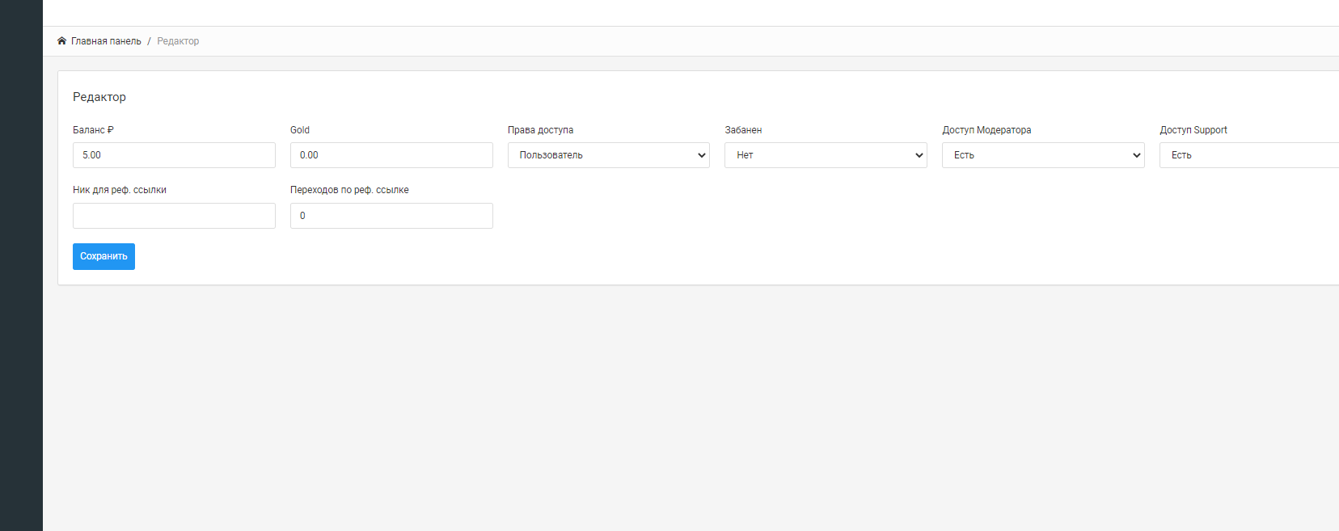Click the Ник для реф. ссылки label
This screenshot has height=531, width=1339.
pyautogui.click(x=120, y=190)
